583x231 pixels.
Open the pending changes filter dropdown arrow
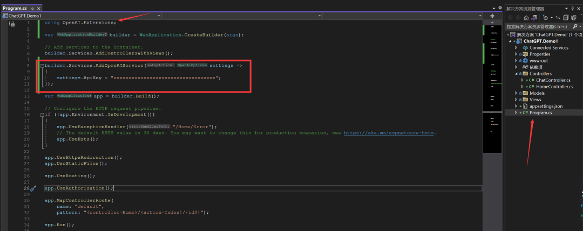551,17
